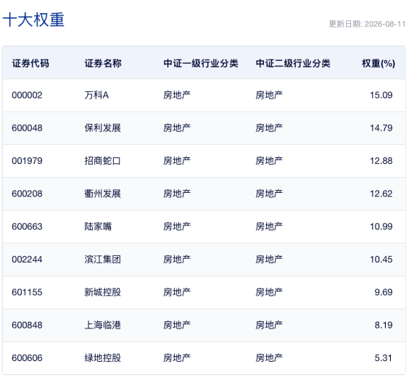Click the 衢州发展 security name
Image resolution: width=414 pixels, height=385 pixels.
[102, 194]
